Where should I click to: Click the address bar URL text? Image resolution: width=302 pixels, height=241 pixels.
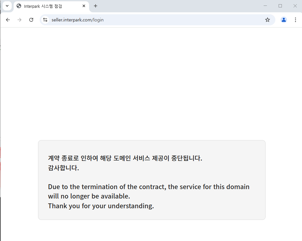point(78,20)
